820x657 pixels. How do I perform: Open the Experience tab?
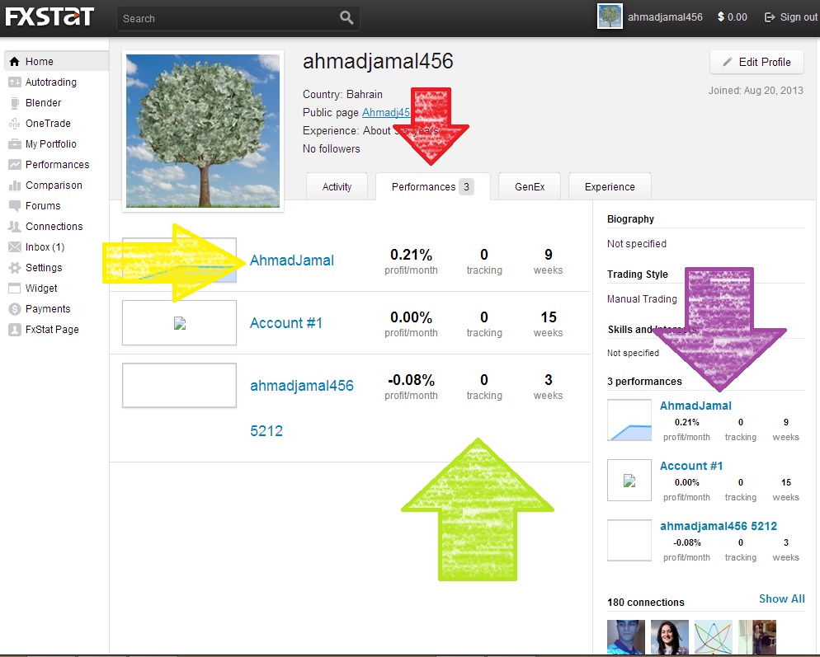[610, 187]
